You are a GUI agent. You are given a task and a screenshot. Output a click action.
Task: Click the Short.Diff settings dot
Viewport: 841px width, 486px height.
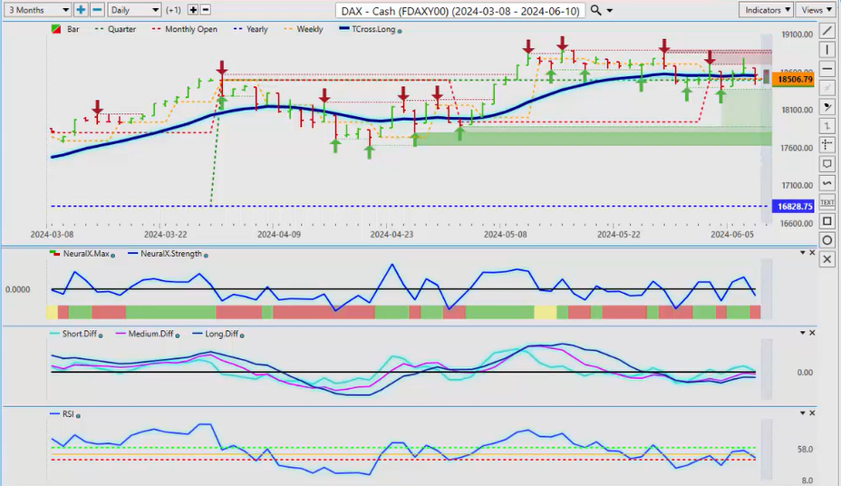pyautogui.click(x=101, y=335)
